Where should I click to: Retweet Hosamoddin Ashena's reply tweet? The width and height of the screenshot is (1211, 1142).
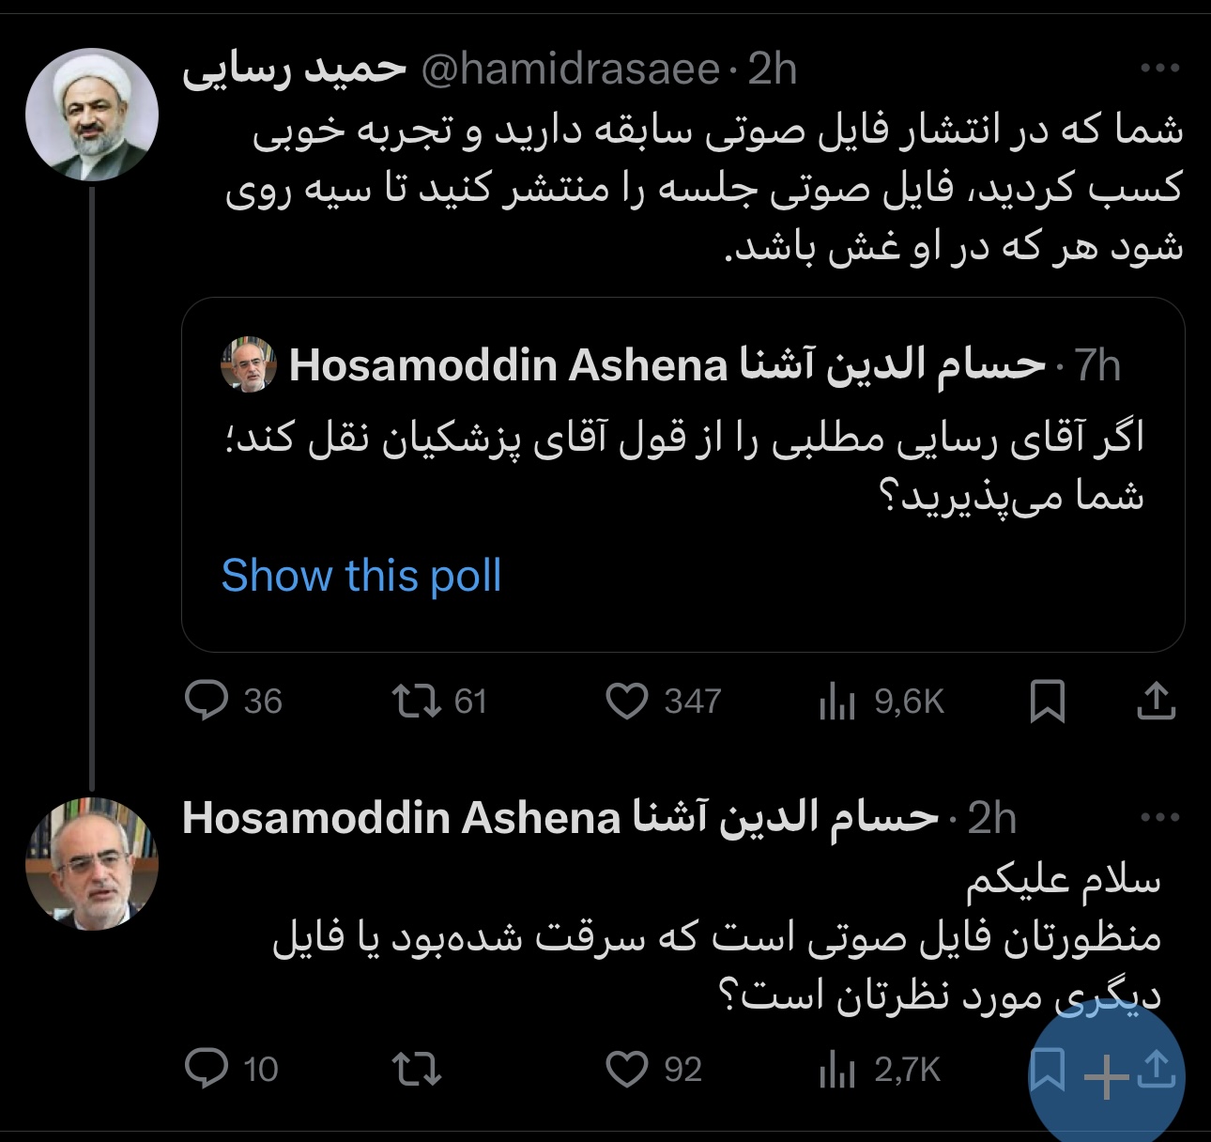417,1069
